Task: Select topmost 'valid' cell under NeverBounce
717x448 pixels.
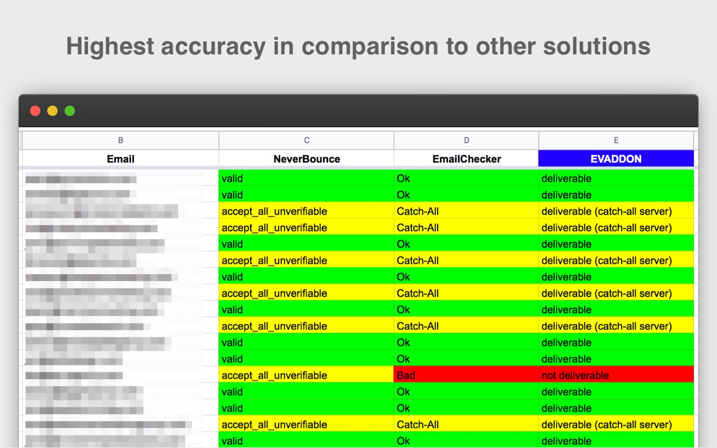Action: [x=306, y=178]
